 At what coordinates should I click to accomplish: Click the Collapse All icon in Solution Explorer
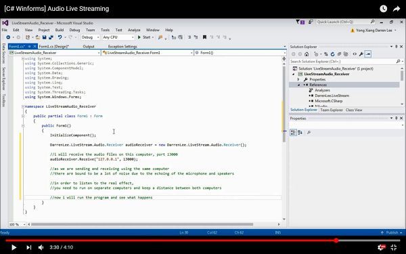click(339, 54)
